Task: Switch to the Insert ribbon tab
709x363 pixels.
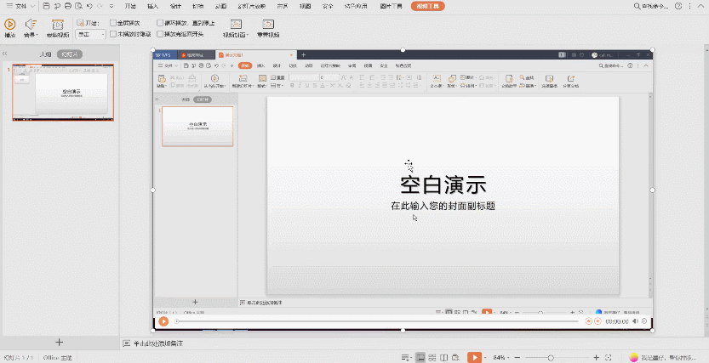Action: point(152,6)
